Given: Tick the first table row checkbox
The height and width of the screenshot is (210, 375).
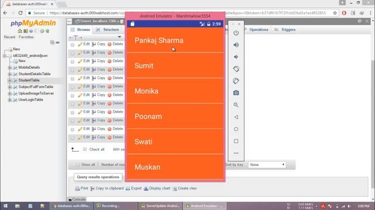Looking at the screenshot, I should point(73,45).
